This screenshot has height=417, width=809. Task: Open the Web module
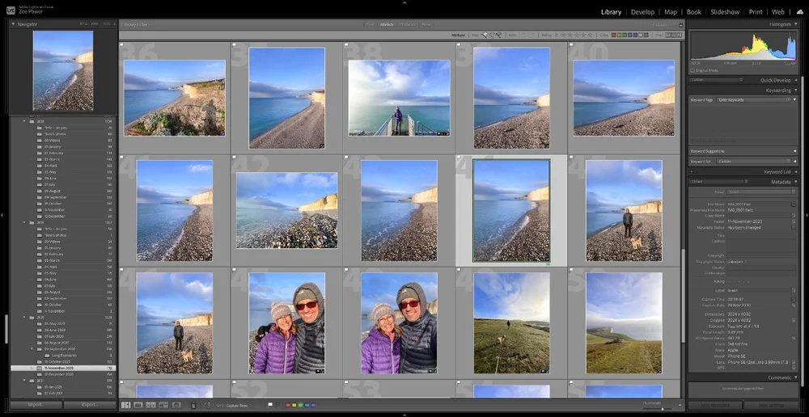(778, 12)
